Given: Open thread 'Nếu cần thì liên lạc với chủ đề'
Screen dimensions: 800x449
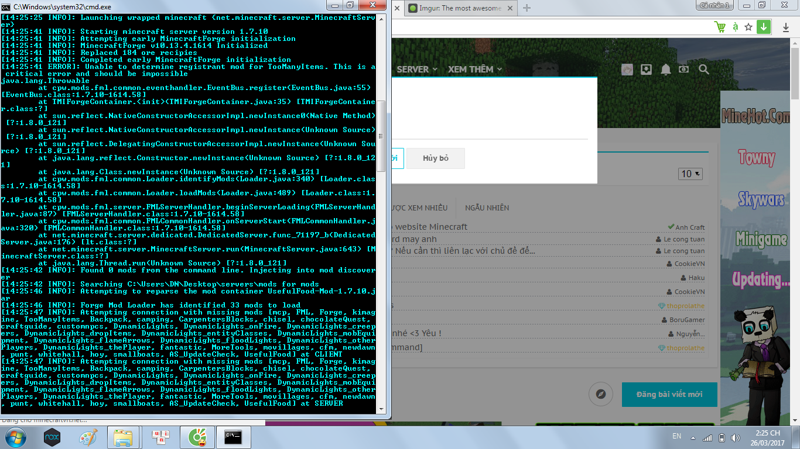Looking at the screenshot, I should point(465,250).
